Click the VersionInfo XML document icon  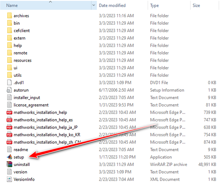pyautogui.click(x=10, y=179)
